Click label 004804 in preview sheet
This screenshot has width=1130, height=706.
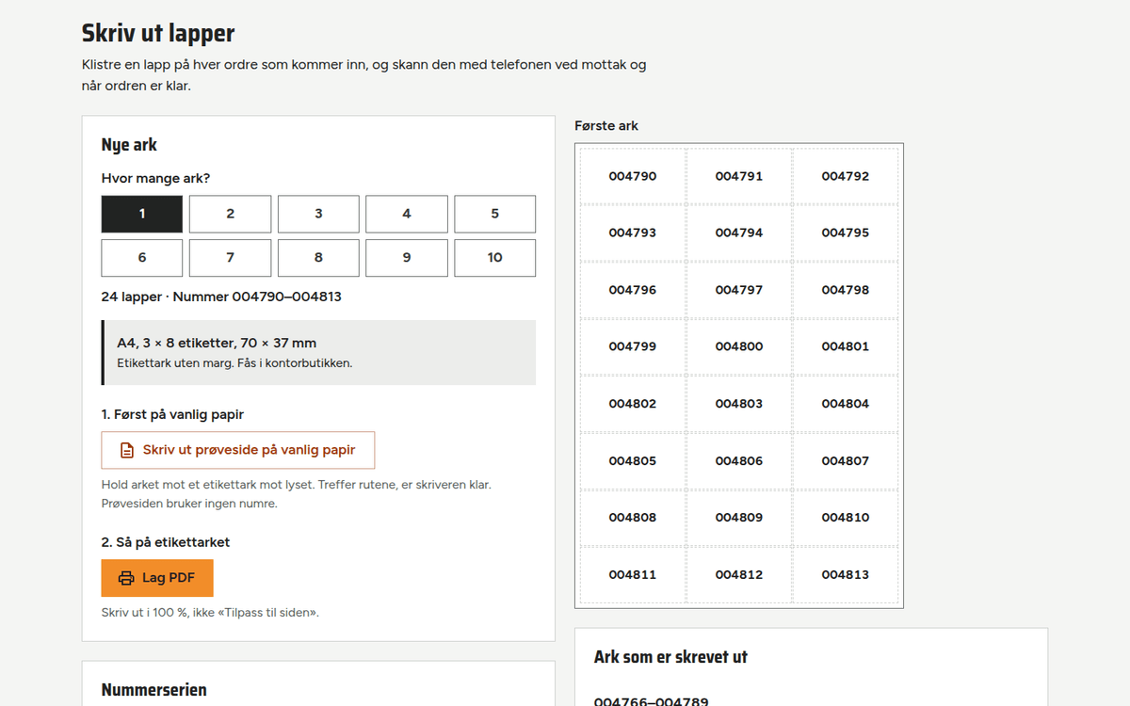click(846, 404)
